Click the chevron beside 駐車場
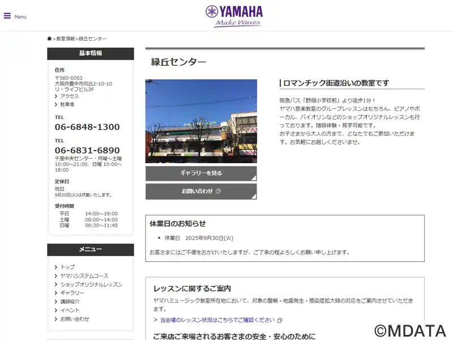The width and height of the screenshot is (453, 340). (55, 104)
